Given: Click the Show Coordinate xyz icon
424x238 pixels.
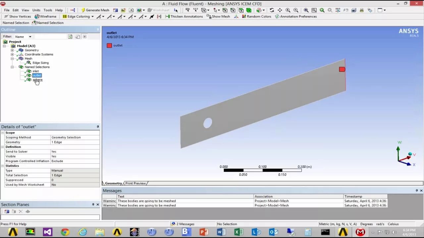Looking at the screenshot, I should point(195,10).
